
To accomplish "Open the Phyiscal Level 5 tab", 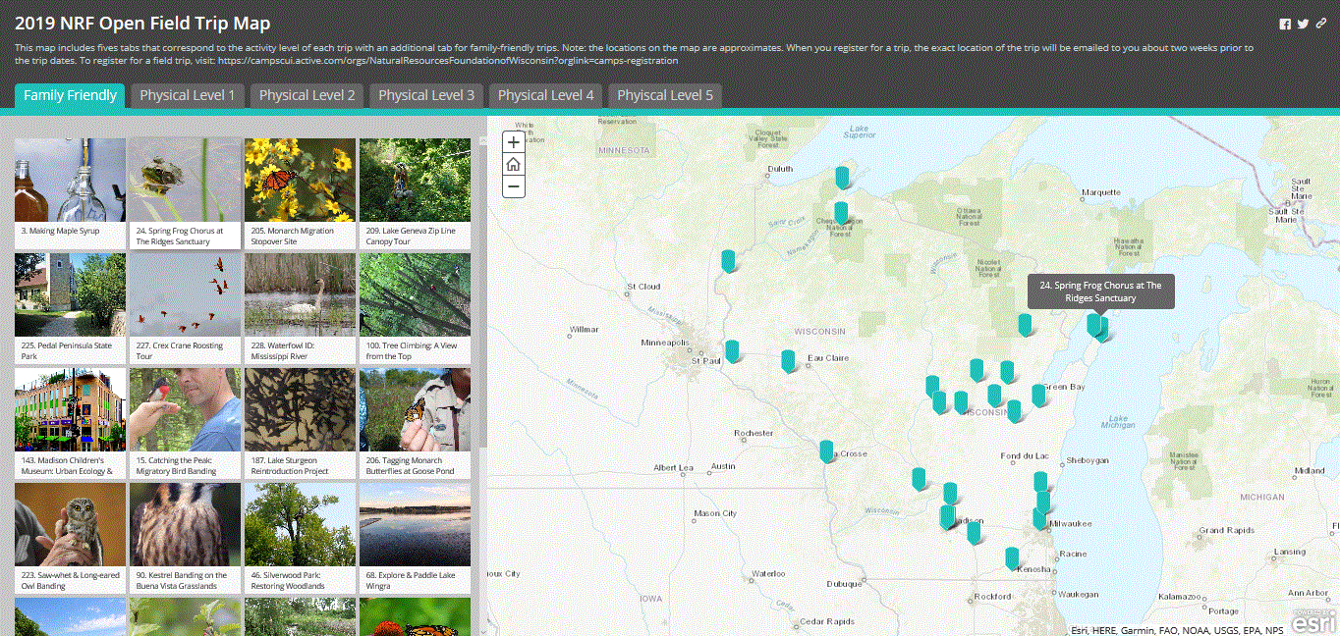I will tap(664, 95).
